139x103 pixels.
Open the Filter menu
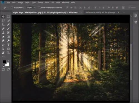47,3
